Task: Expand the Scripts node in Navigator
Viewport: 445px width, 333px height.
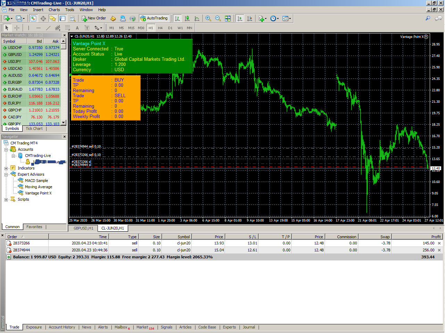Action: (6, 199)
